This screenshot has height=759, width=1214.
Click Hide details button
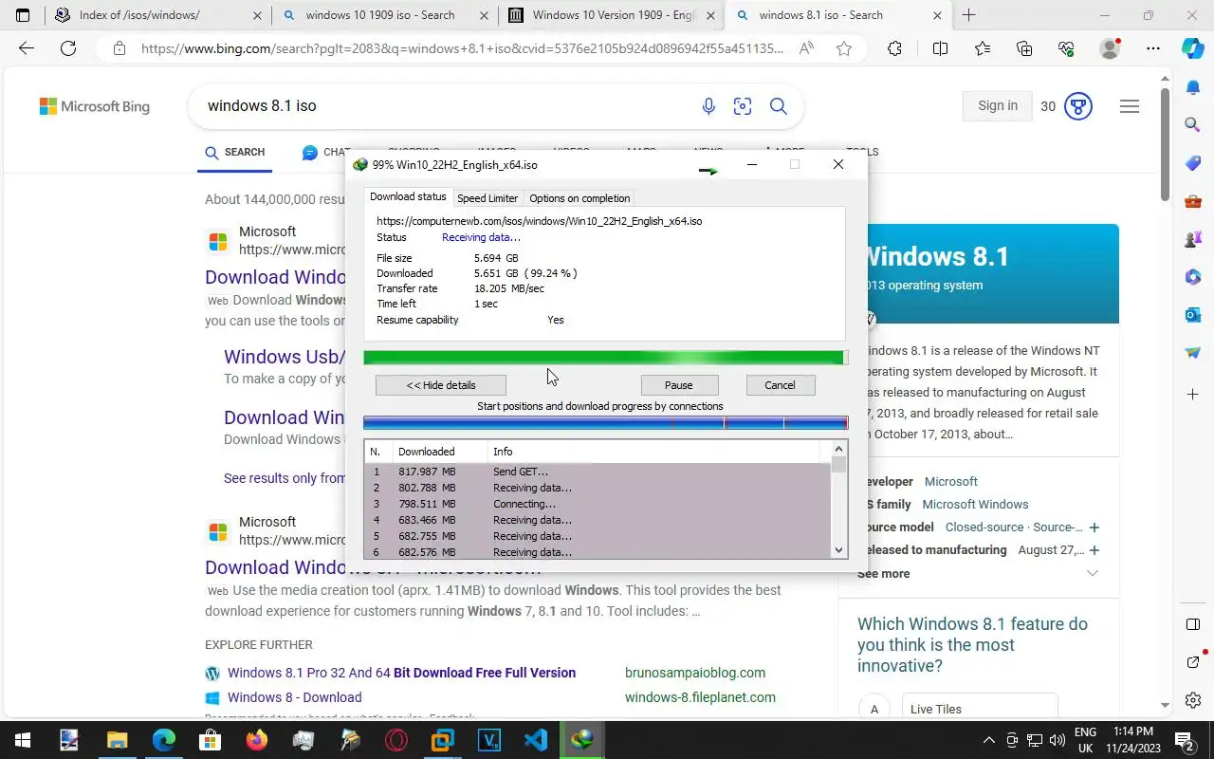coord(441,385)
